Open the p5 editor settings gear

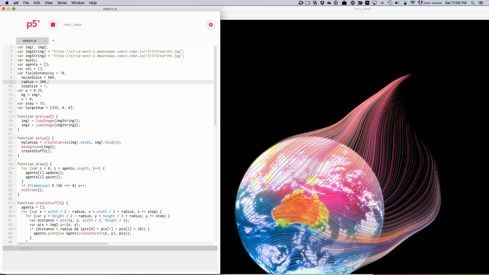(211, 25)
